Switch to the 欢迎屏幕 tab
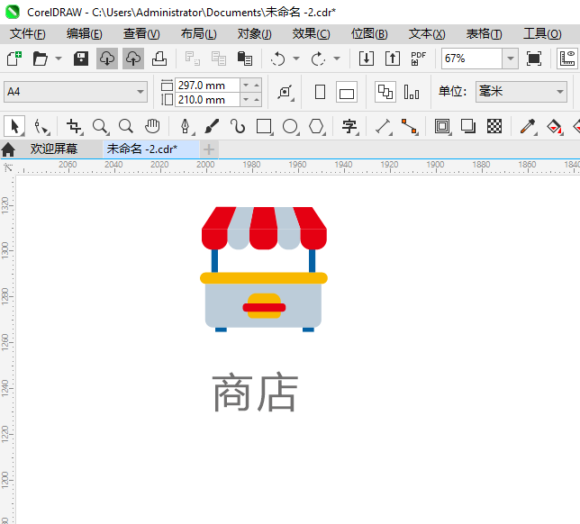This screenshot has height=524, width=580. [x=54, y=149]
